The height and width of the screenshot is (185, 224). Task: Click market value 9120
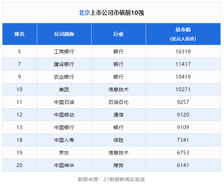183,115
